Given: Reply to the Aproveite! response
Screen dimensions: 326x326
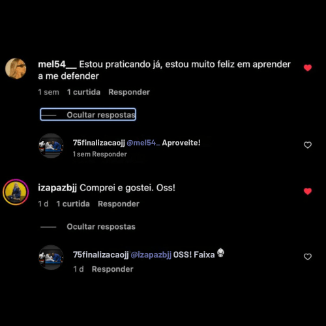Looking at the screenshot, I should [110, 154].
